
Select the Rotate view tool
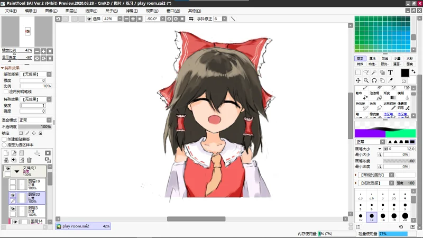tap(374, 80)
